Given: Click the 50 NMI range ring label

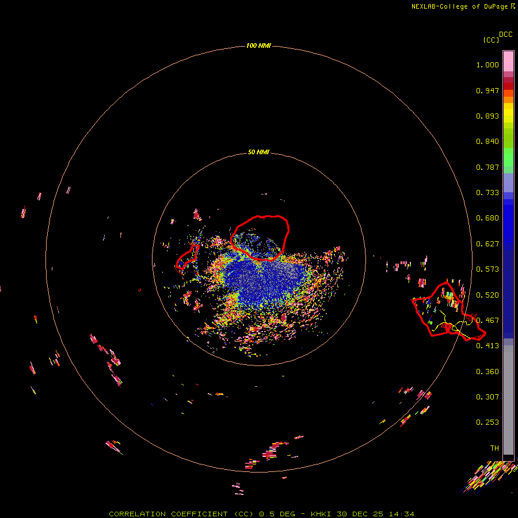Looking at the screenshot, I should (258, 152).
